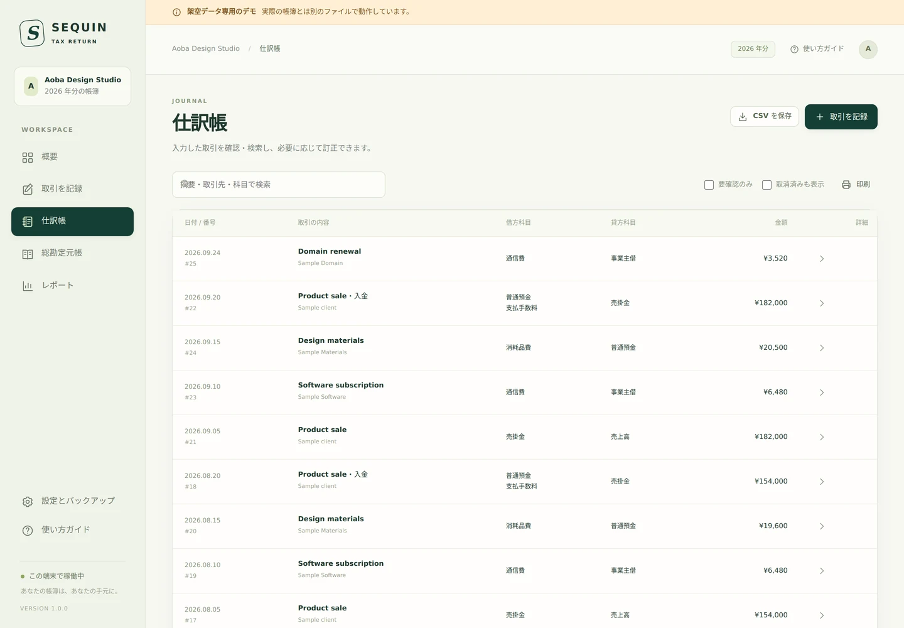
Task: Click 売上高 credit account of entry #21
Action: pos(620,437)
